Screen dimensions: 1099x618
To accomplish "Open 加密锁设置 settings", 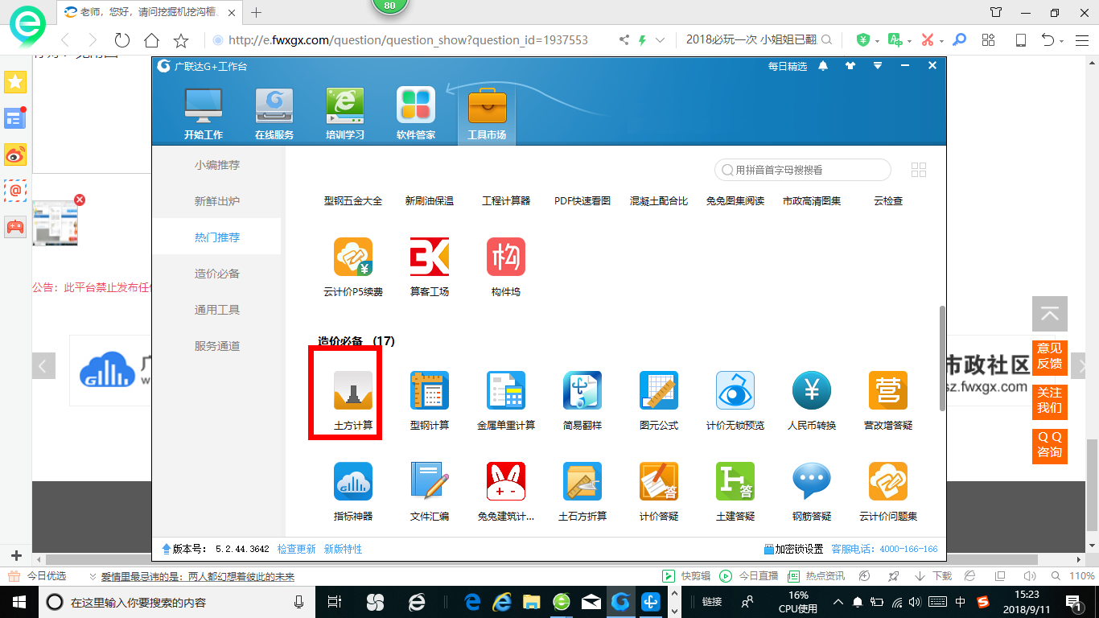I will (793, 549).
